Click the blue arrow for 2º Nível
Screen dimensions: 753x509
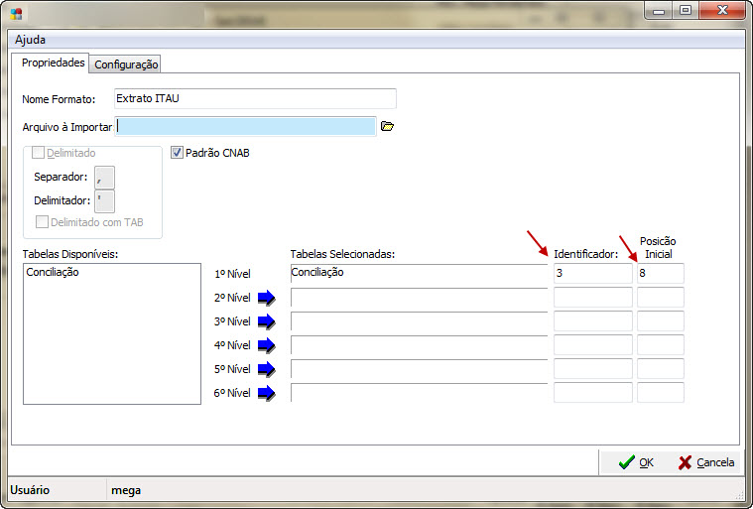coord(266,298)
